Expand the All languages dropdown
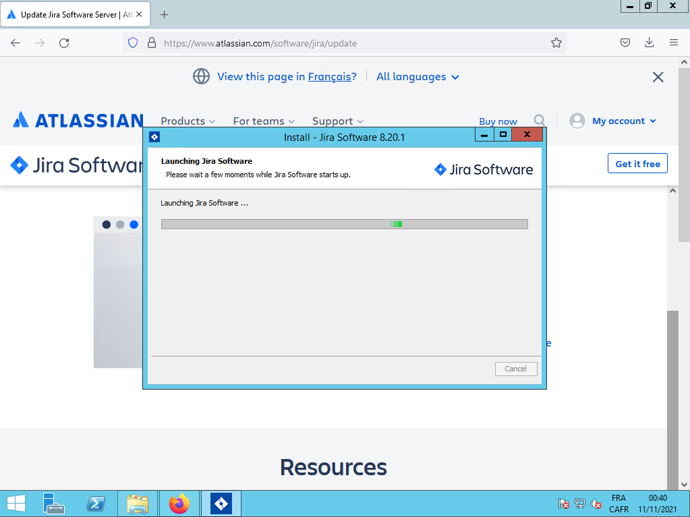 tap(418, 77)
